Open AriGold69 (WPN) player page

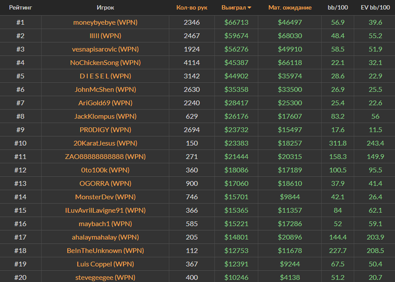105,103
